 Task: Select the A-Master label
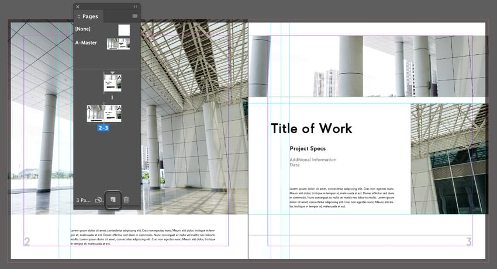86,43
